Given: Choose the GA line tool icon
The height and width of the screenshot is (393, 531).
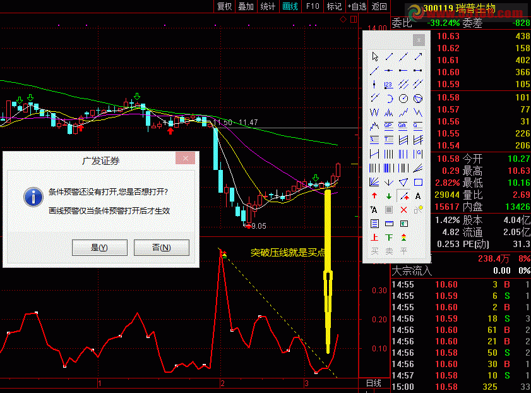Looking at the screenshot, I should coord(403,126).
